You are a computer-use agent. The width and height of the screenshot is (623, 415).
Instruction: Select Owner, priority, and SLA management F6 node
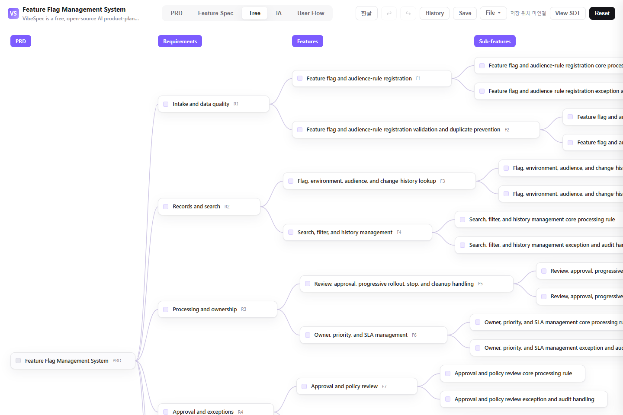click(x=373, y=335)
